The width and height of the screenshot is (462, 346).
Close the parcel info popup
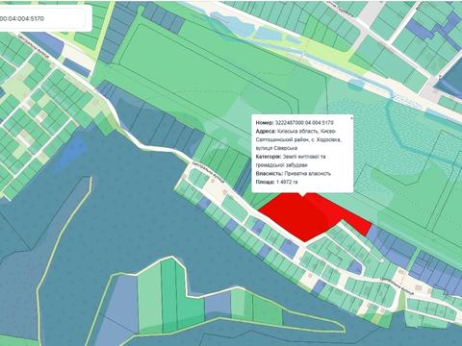click(351, 118)
